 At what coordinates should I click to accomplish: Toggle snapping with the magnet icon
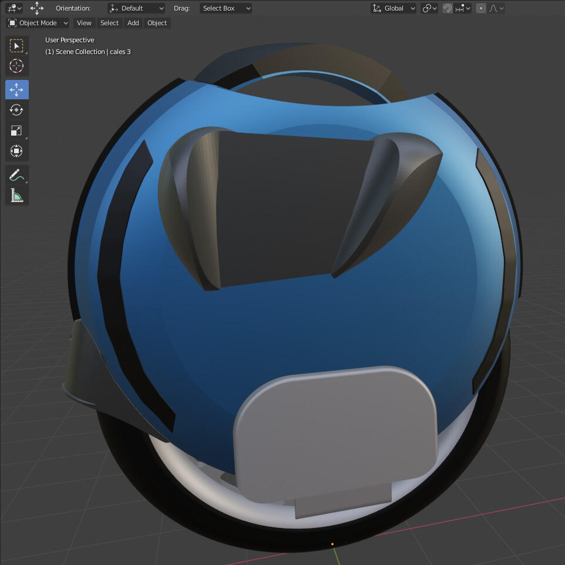tap(447, 8)
